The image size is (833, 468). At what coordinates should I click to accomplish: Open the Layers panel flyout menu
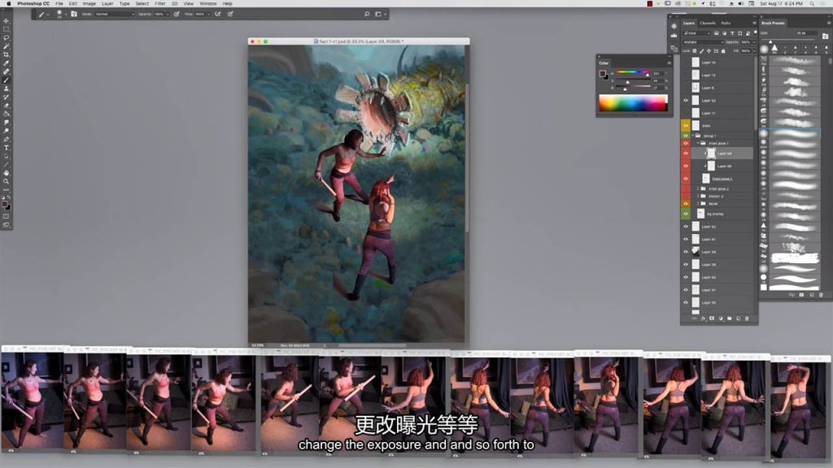click(754, 24)
